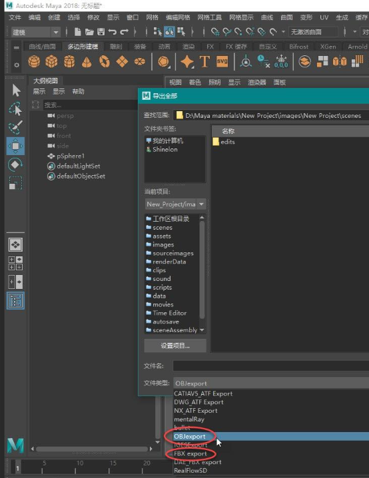369x478 pixels.
Task: Add a polygon cone from the shelf
Action: point(87,62)
